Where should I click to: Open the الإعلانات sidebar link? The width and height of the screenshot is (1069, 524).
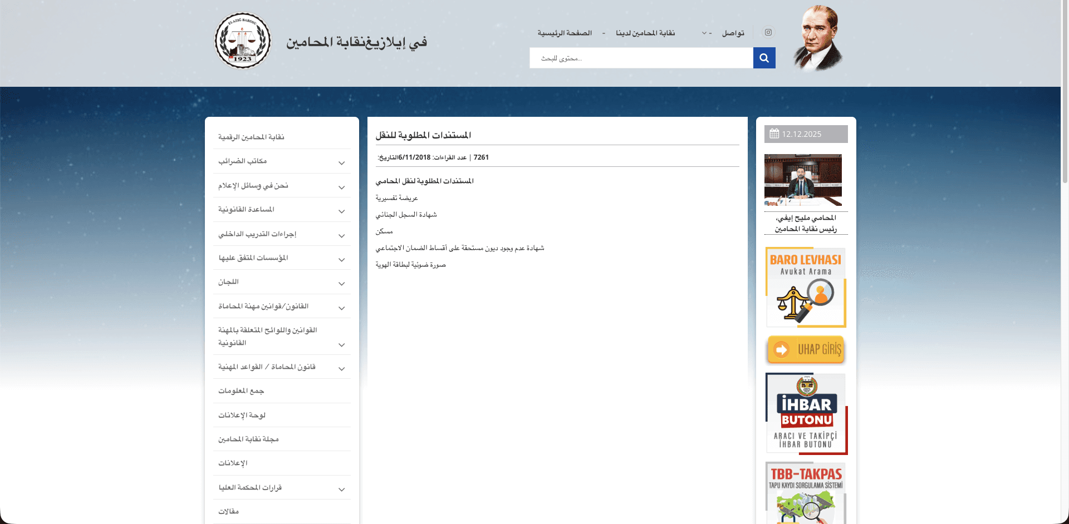pos(233,463)
